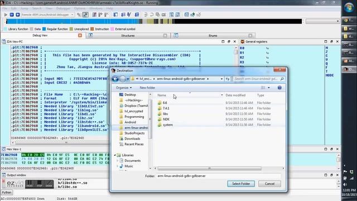The height and width of the screenshot is (201, 357).
Task: Click the IDA View-PC panel icon
Action: pos(4,42)
